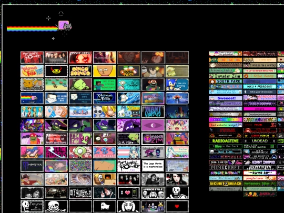
Task: Click the Lego Movie is a masterpiece stamp
Action: pos(153,166)
